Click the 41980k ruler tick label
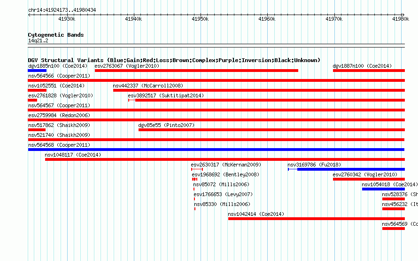 401,19
